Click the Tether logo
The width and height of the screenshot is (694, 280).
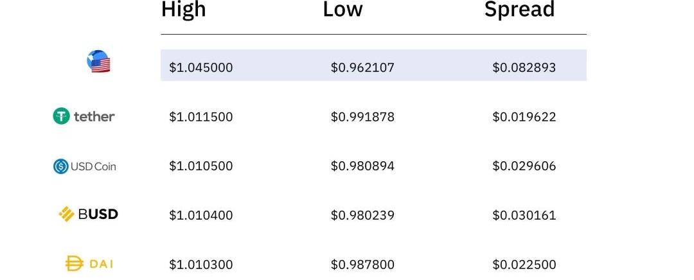pos(84,116)
